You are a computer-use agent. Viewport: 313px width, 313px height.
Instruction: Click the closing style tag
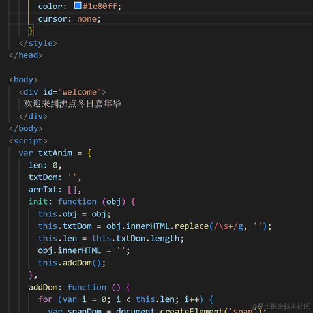pos(38,43)
